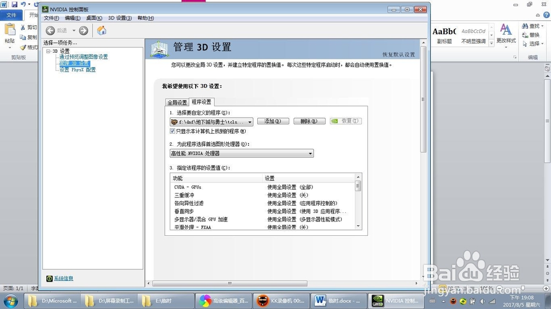The height and width of the screenshot is (309, 551).
Task: Click the 替换 replace icon in Word
Action: tap(525, 35)
